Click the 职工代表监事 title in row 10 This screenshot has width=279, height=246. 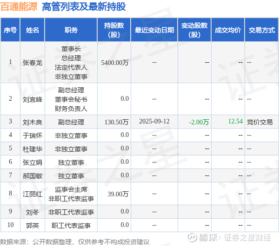[x=71, y=226]
